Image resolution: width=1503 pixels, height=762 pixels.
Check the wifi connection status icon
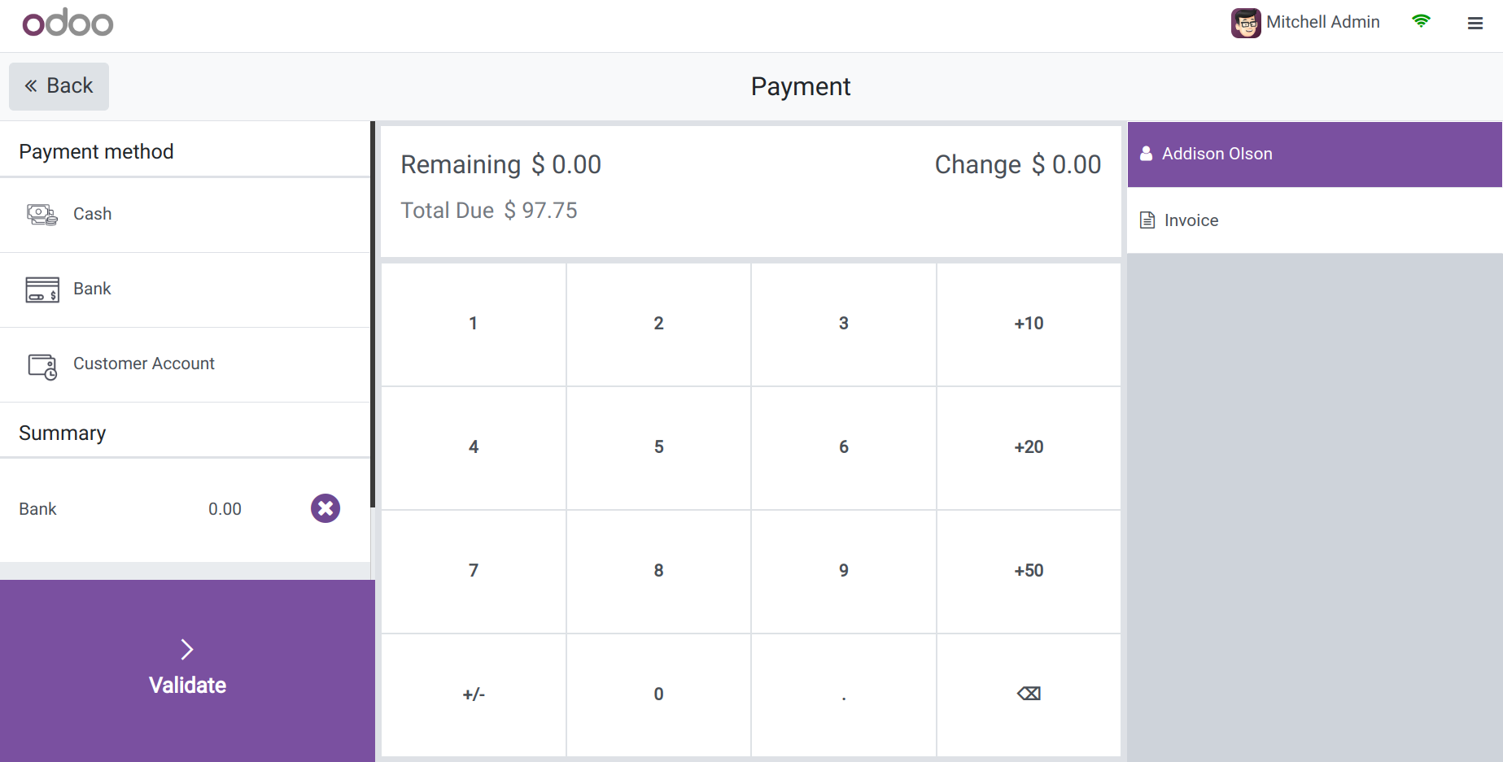click(1421, 22)
